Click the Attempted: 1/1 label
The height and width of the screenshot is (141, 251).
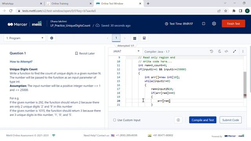(125, 46)
